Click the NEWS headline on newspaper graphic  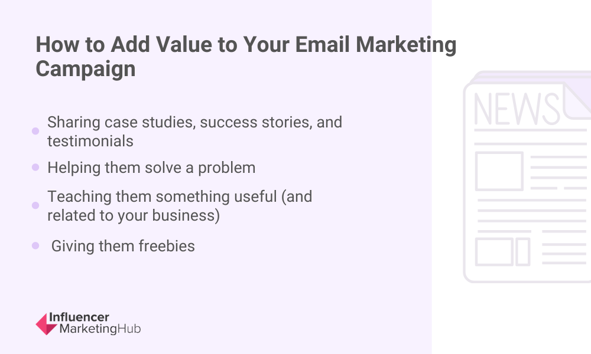point(517,109)
